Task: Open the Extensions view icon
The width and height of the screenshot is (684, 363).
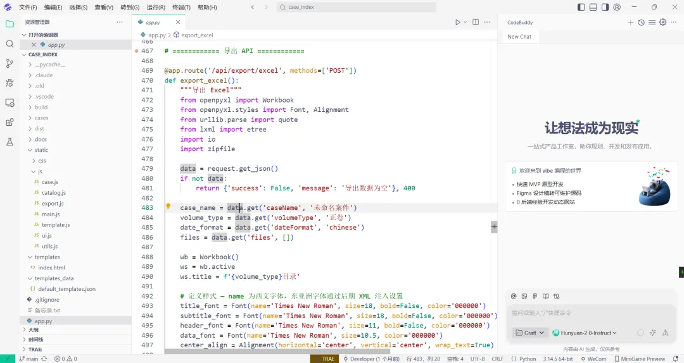Action: pyautogui.click(x=9, y=123)
